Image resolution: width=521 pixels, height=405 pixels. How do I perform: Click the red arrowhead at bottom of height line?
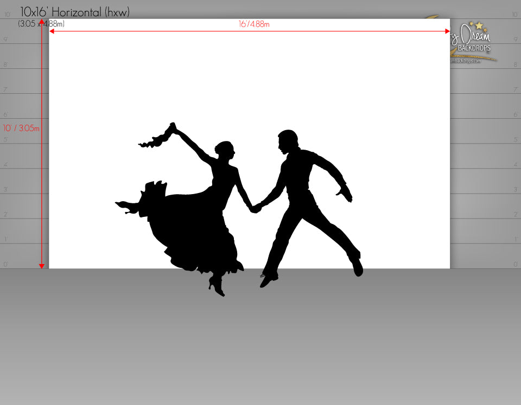point(42,265)
